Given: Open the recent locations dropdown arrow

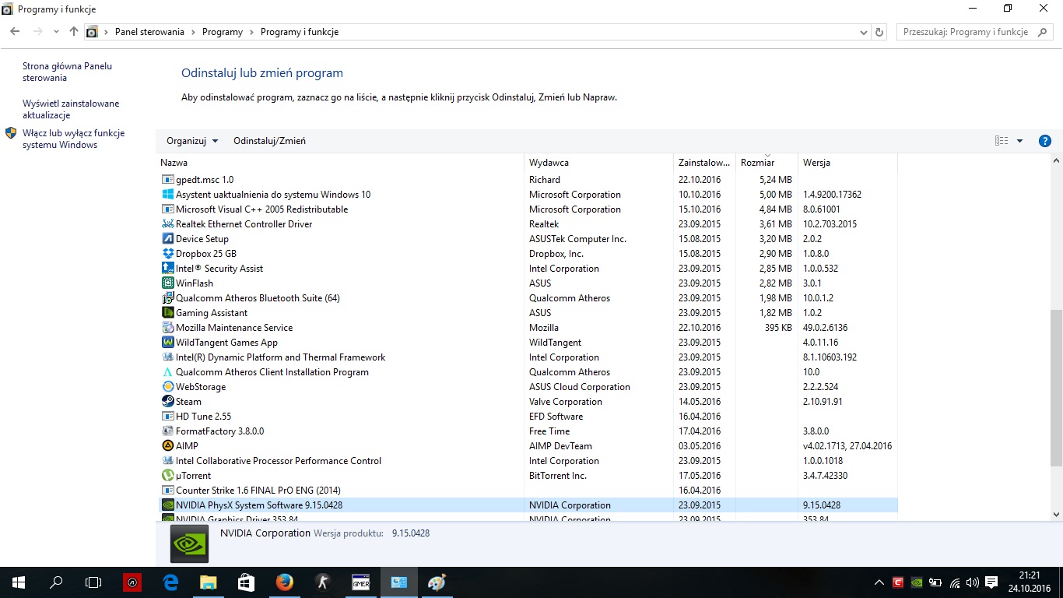Looking at the screenshot, I should point(56,32).
